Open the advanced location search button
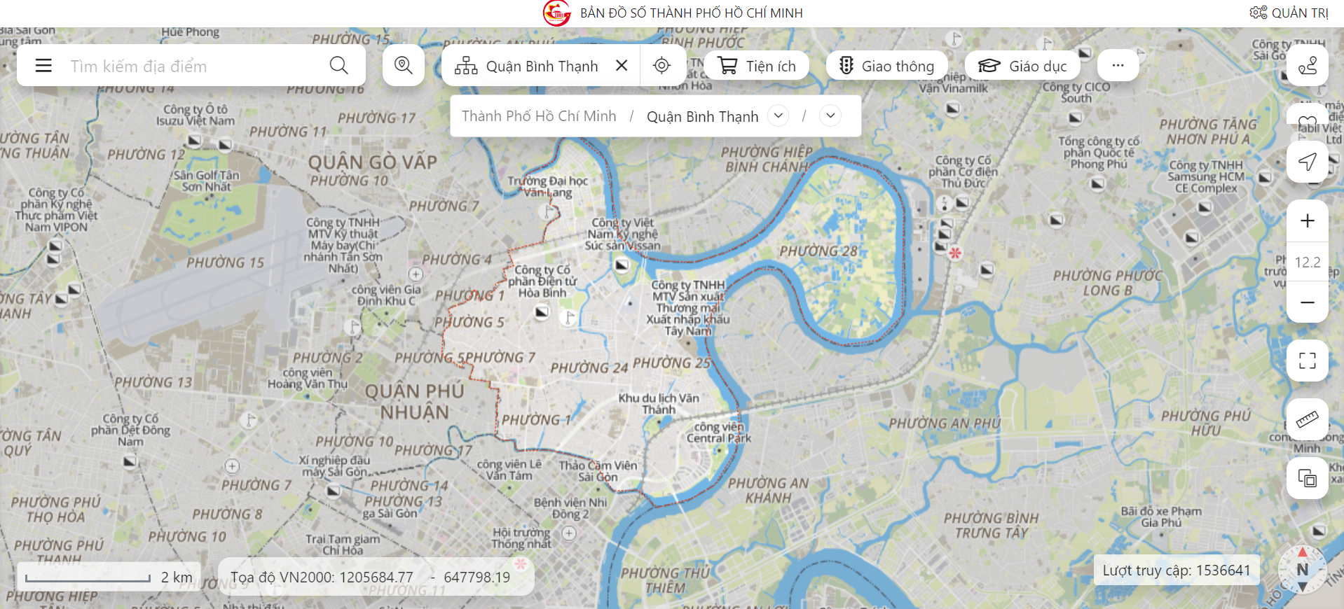The width and height of the screenshot is (1344, 609). coord(404,66)
